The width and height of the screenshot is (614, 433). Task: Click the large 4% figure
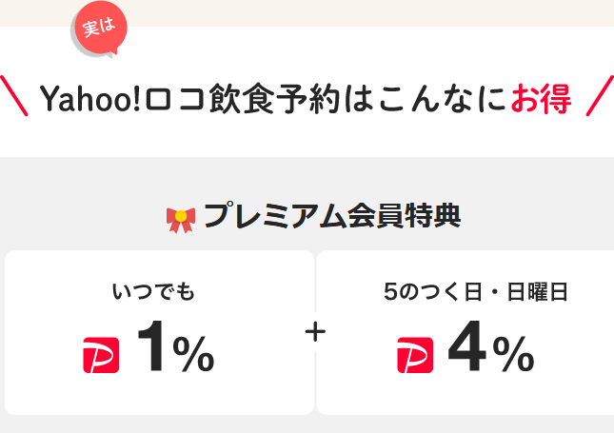491,346
